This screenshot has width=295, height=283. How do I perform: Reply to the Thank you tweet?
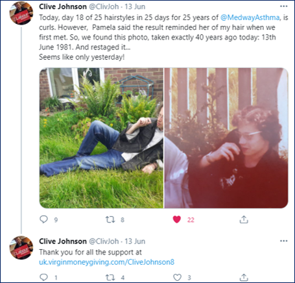(44, 277)
